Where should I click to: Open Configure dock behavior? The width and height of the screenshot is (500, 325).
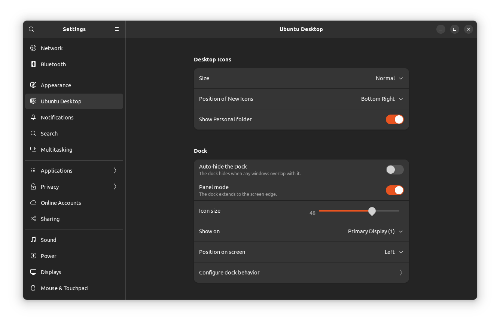pos(301,272)
